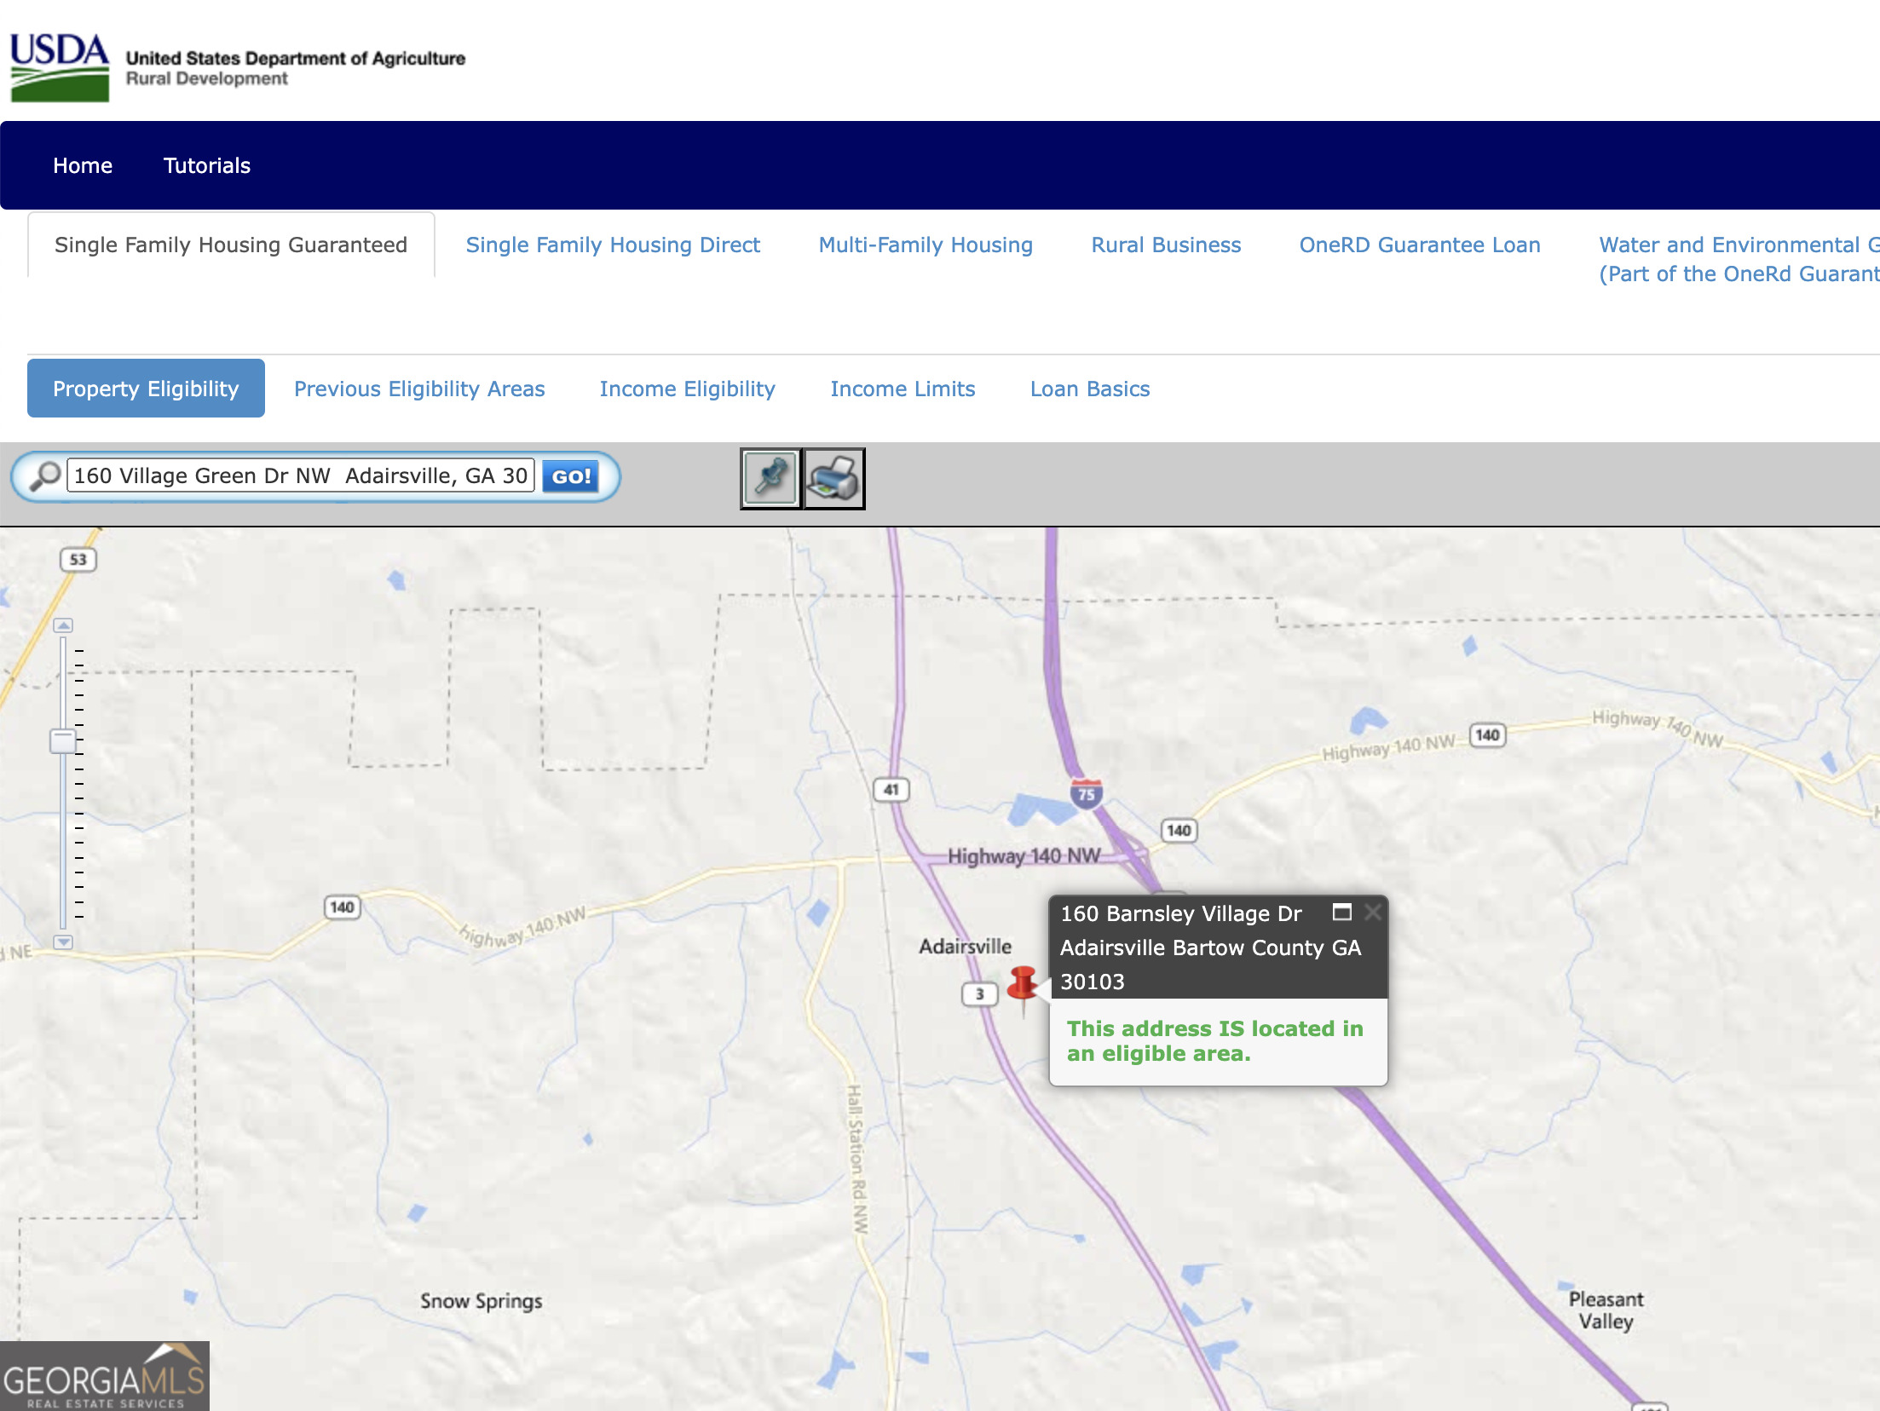Click the zoom in arrow above slider
Viewport: 1880px width, 1411px height.
[x=63, y=625]
